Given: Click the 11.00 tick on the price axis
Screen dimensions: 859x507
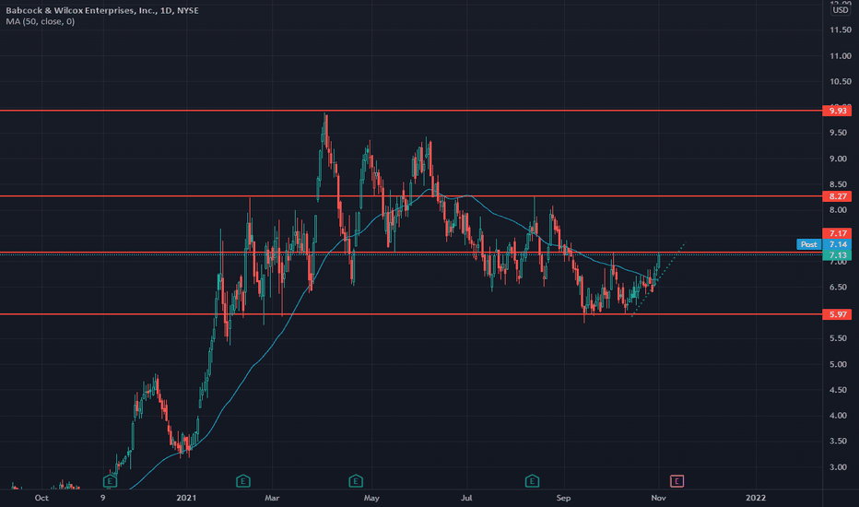Looking at the screenshot, I should pyautogui.click(x=841, y=56).
